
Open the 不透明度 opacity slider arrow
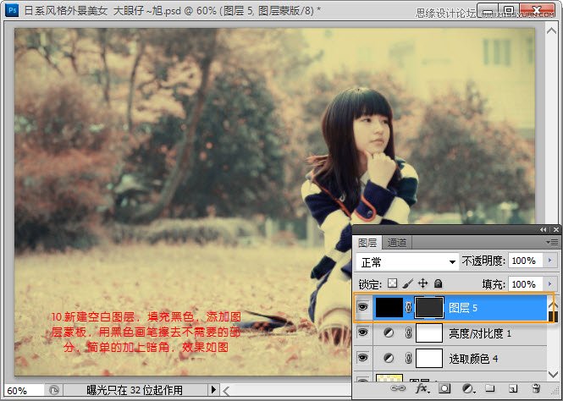[x=550, y=261]
